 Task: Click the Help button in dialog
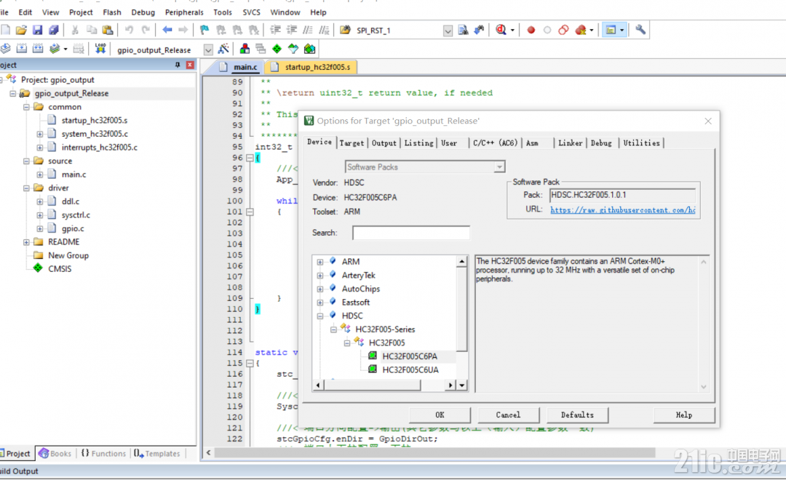click(x=683, y=415)
